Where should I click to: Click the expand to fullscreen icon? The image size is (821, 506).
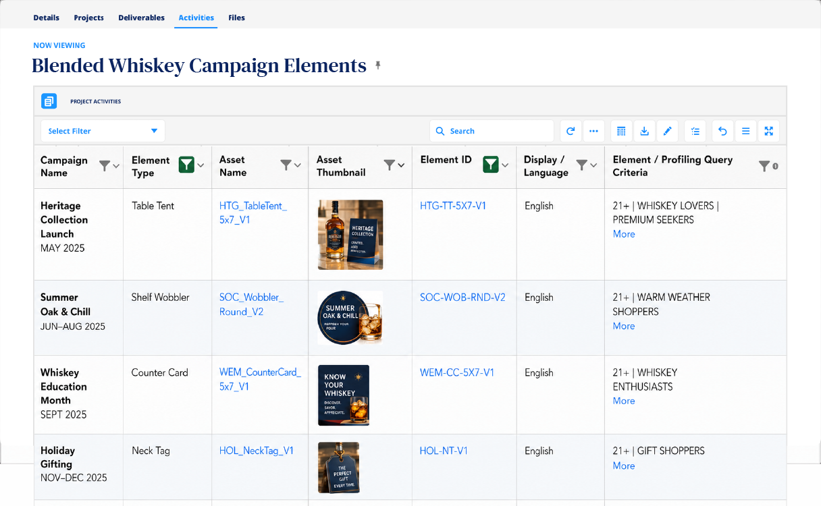(x=768, y=131)
